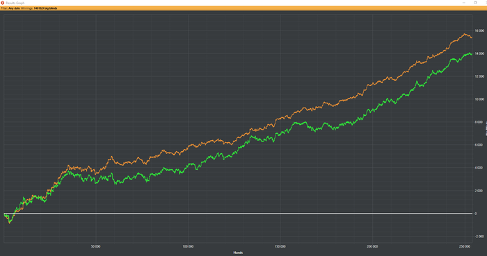This screenshot has width=487, height=256.
Task: Click the '100 000' x-axis label
Action: tap(188, 247)
